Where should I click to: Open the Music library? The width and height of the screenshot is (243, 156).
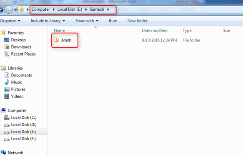tap(16, 82)
